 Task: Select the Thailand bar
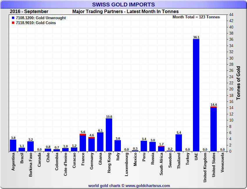pos(179,143)
